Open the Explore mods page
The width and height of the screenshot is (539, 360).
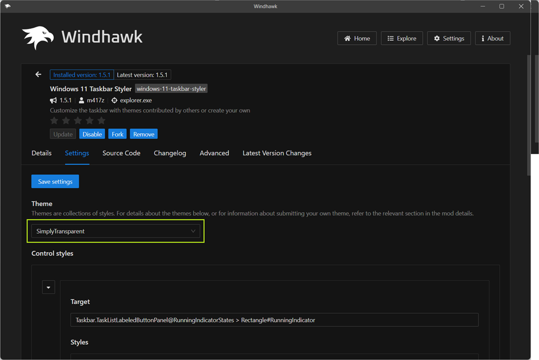click(x=402, y=38)
